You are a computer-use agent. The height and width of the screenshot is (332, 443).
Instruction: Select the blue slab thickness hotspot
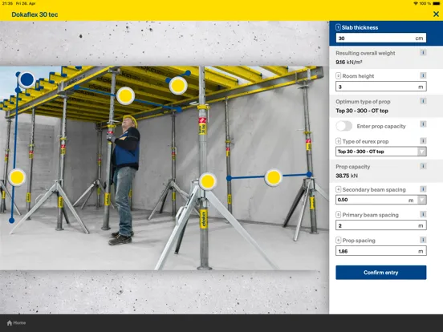(x=26, y=79)
